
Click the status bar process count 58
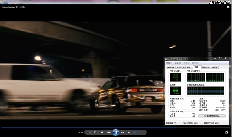(171, 123)
